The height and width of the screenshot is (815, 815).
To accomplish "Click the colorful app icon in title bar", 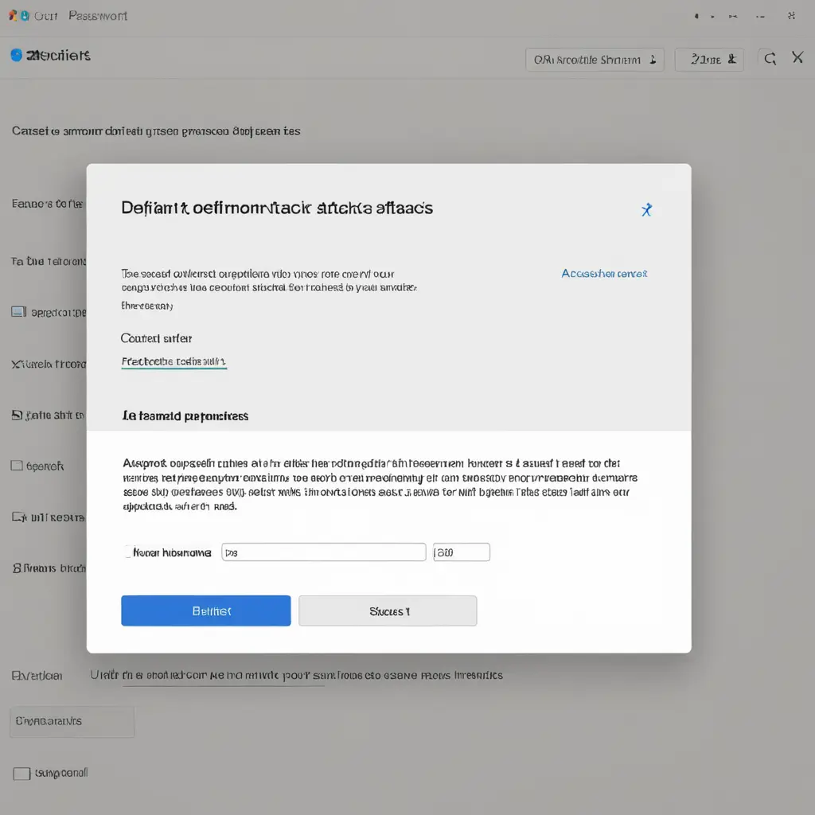I will [18, 16].
